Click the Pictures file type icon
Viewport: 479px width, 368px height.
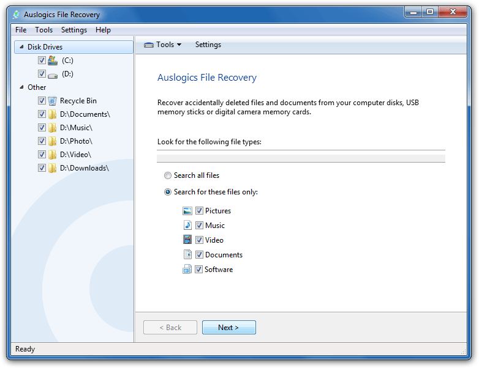(x=187, y=211)
